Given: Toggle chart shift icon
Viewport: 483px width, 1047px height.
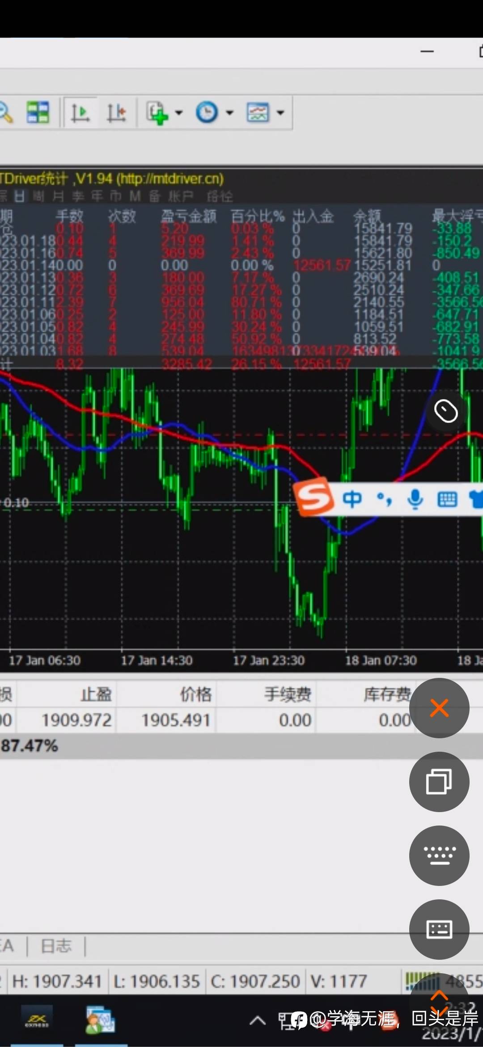Looking at the screenshot, I should (116, 112).
